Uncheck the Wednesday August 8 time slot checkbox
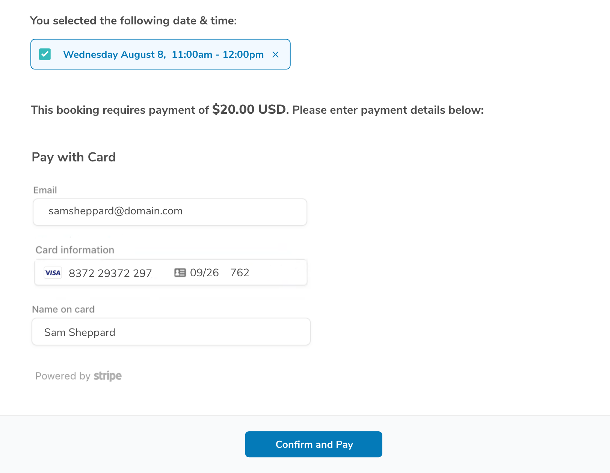This screenshot has width=610, height=473. pos(45,54)
